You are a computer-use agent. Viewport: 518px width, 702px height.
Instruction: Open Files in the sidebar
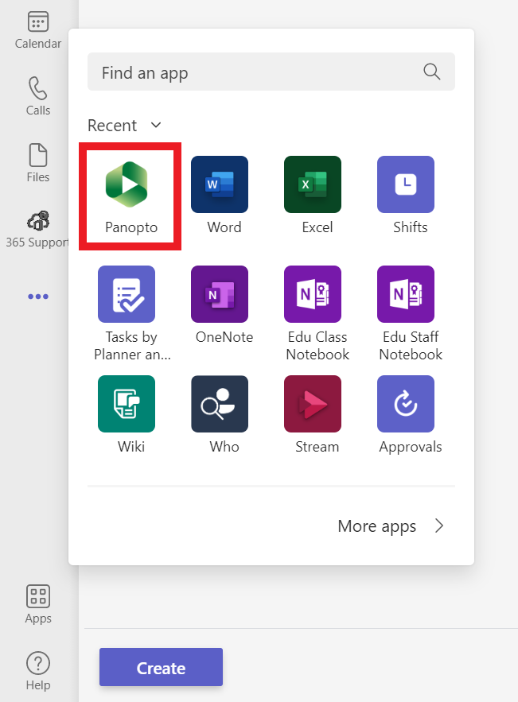coord(38,163)
